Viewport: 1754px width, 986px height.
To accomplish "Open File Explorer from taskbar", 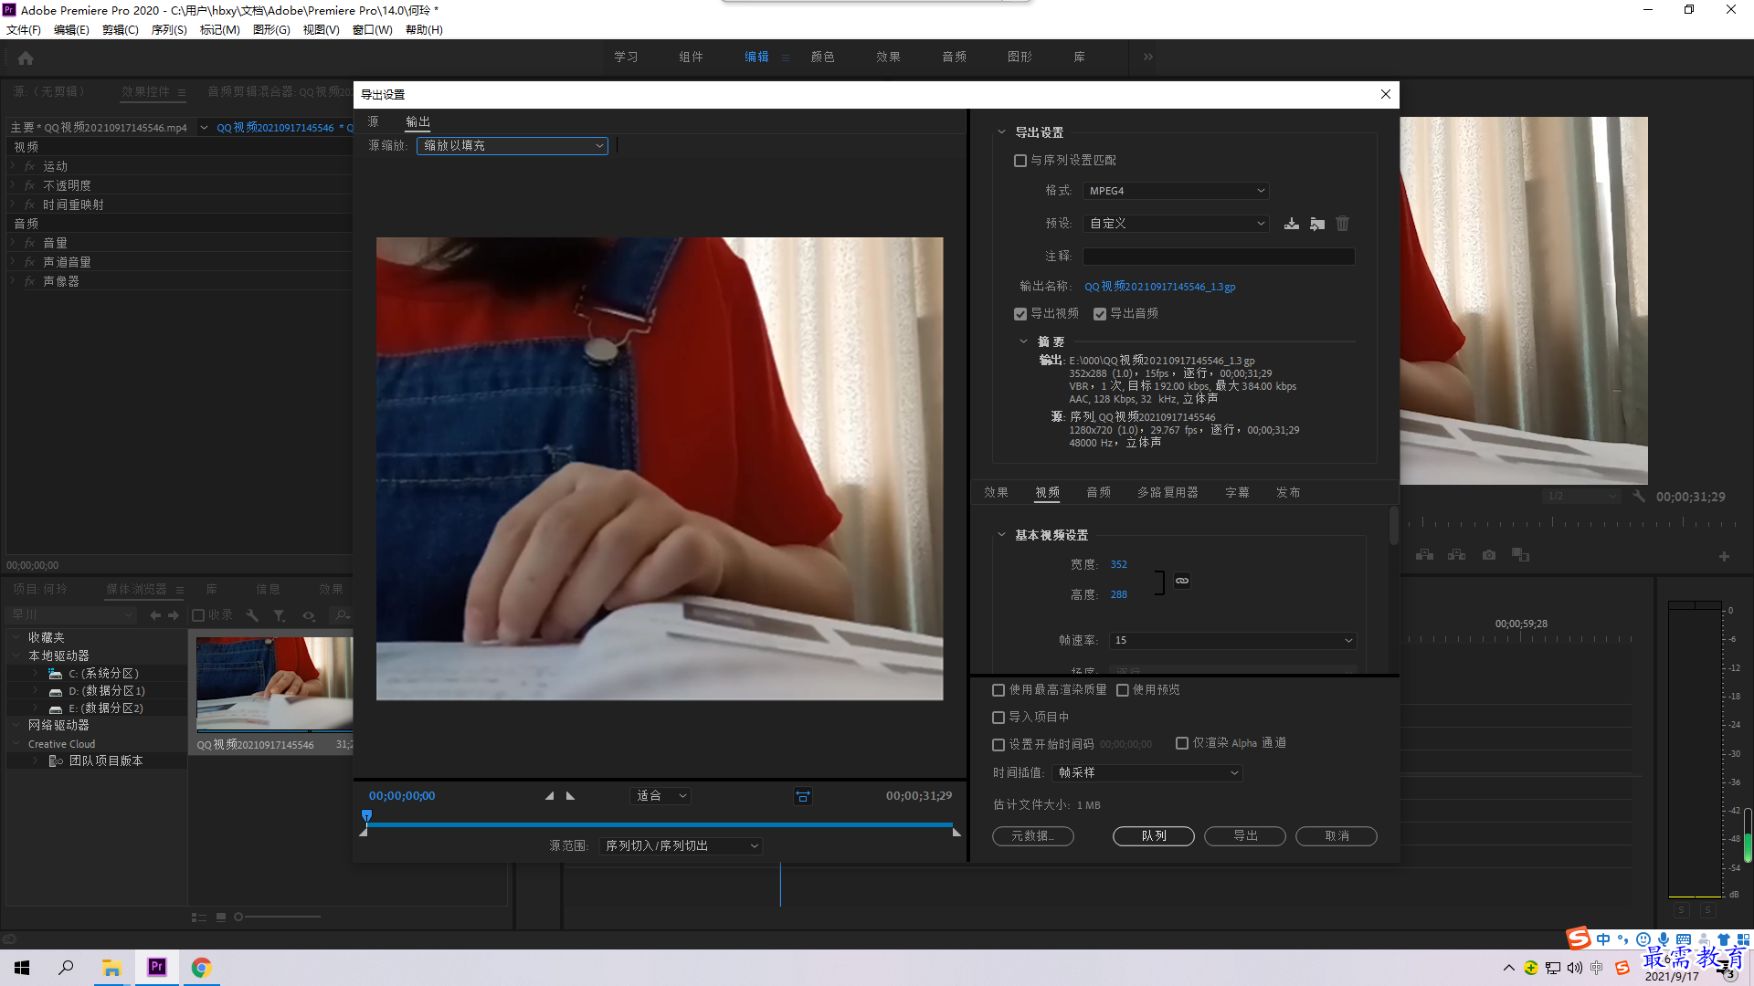I will [x=111, y=967].
